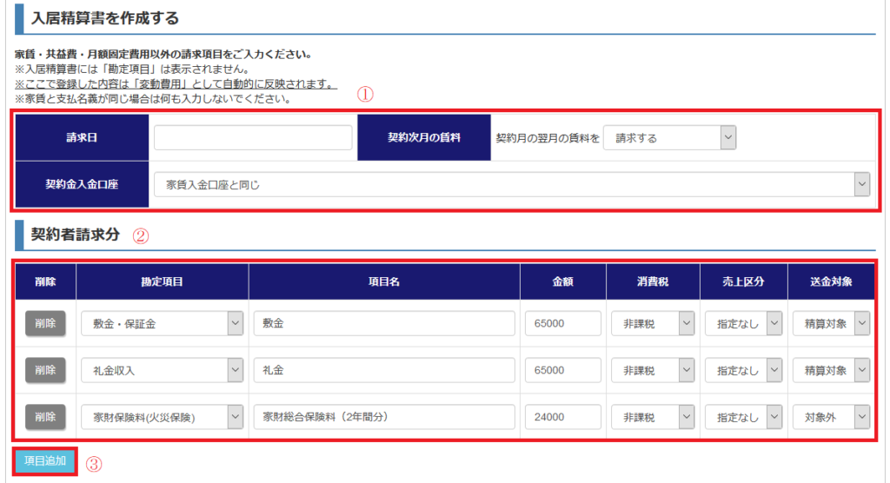The height and width of the screenshot is (483, 890).
Task: Click the 契約金入金口座 label cell
Action: click(x=82, y=184)
